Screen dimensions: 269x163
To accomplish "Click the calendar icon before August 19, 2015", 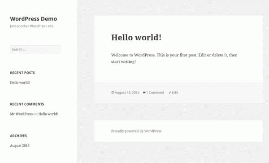I will point(113,93).
